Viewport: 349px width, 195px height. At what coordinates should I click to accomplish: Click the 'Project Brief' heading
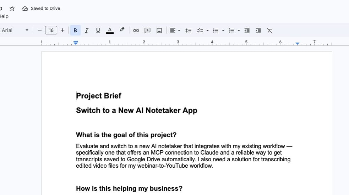tap(99, 96)
